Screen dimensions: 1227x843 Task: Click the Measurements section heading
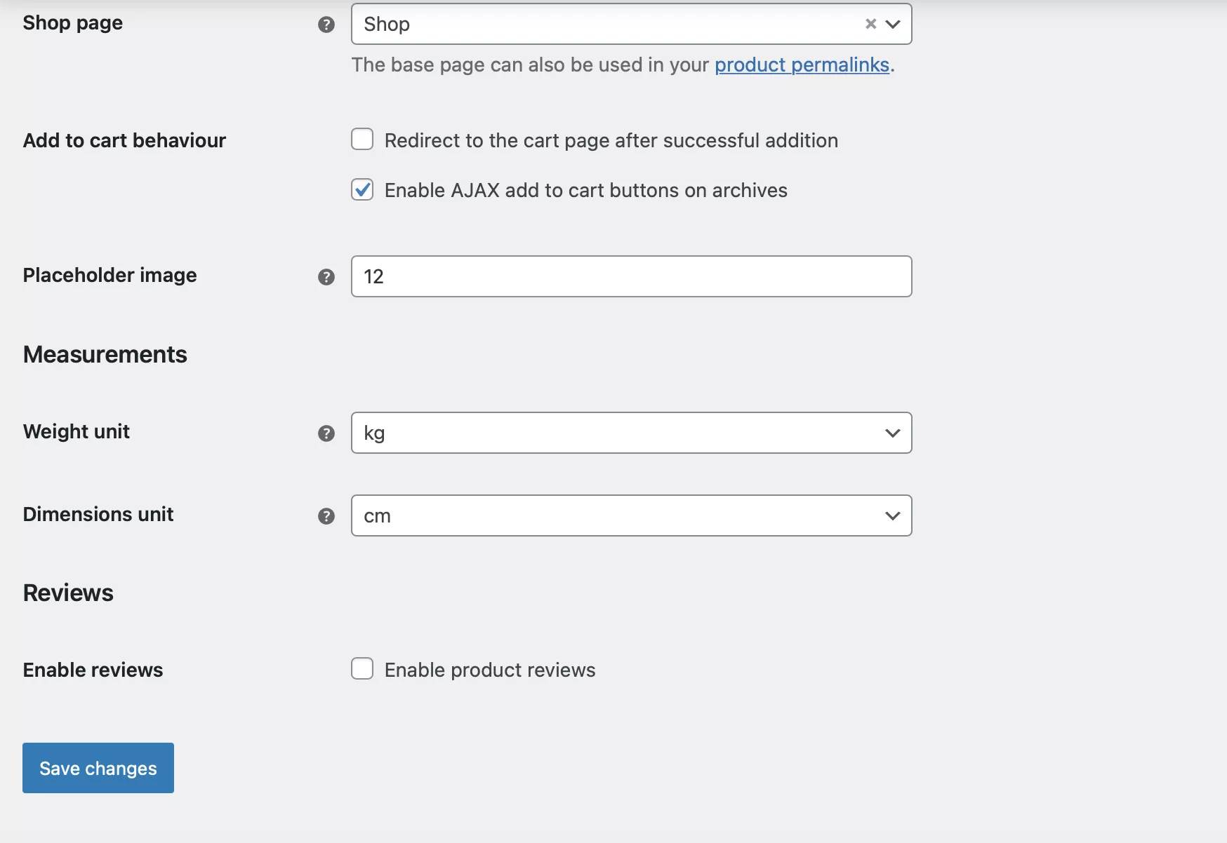105,354
